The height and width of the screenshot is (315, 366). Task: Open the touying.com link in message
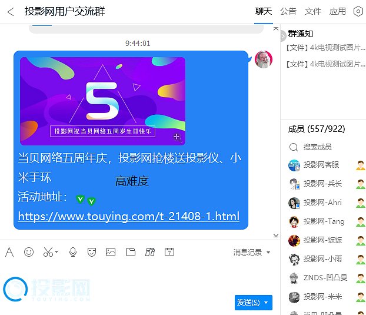click(x=128, y=216)
